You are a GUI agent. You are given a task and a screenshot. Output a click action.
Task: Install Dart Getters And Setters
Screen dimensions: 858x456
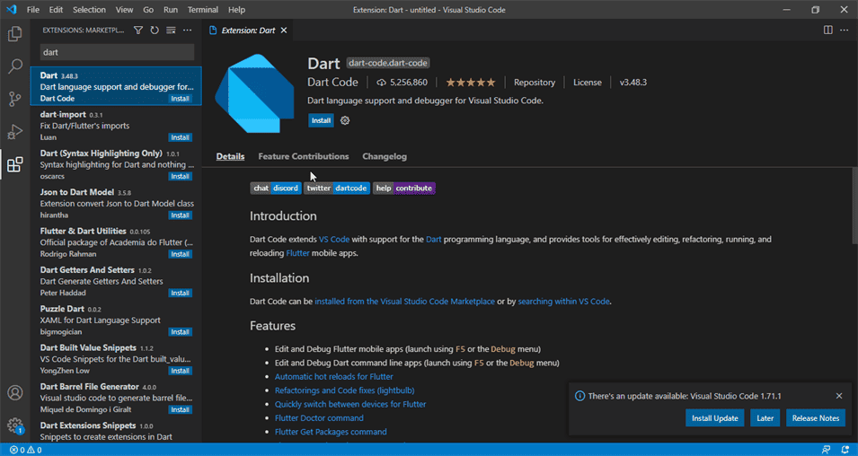[180, 293]
